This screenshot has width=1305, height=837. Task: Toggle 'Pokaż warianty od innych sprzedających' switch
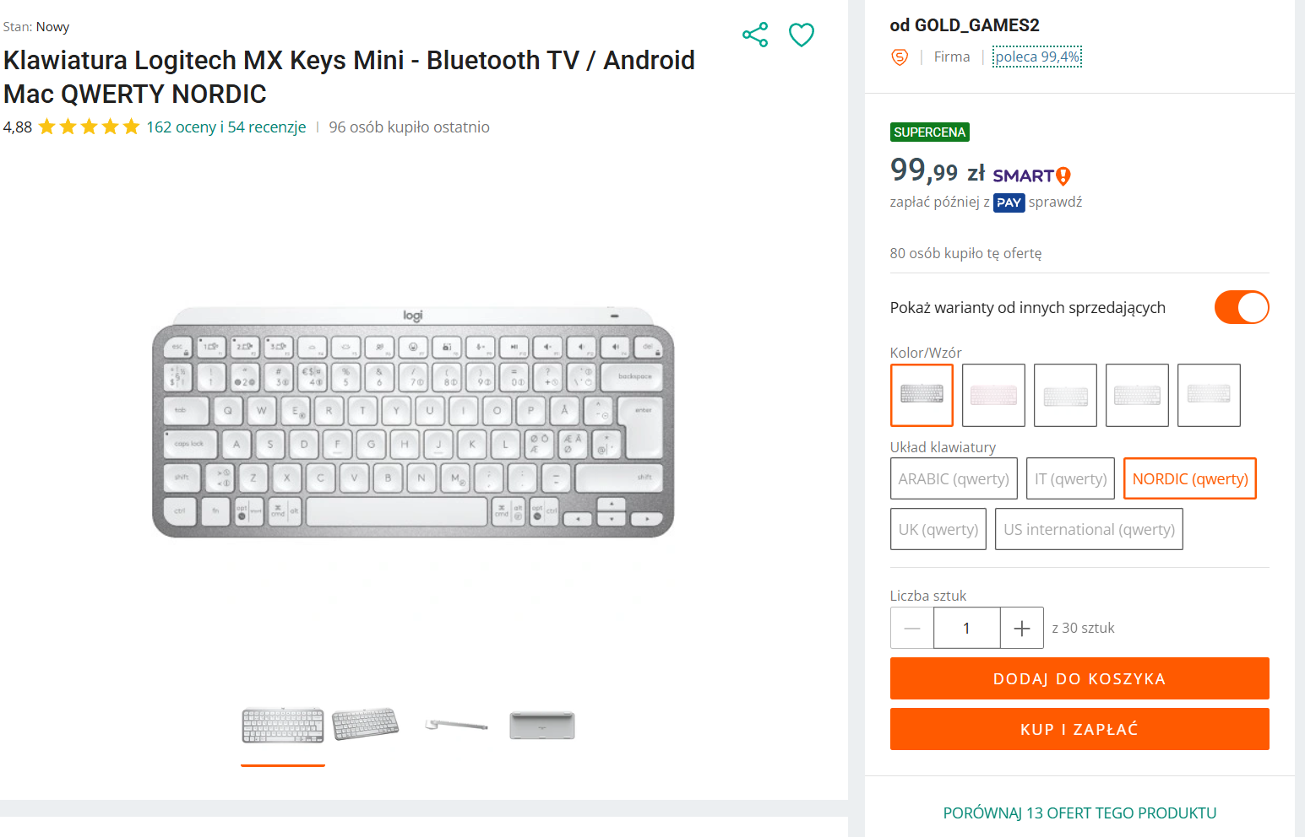[1241, 307]
